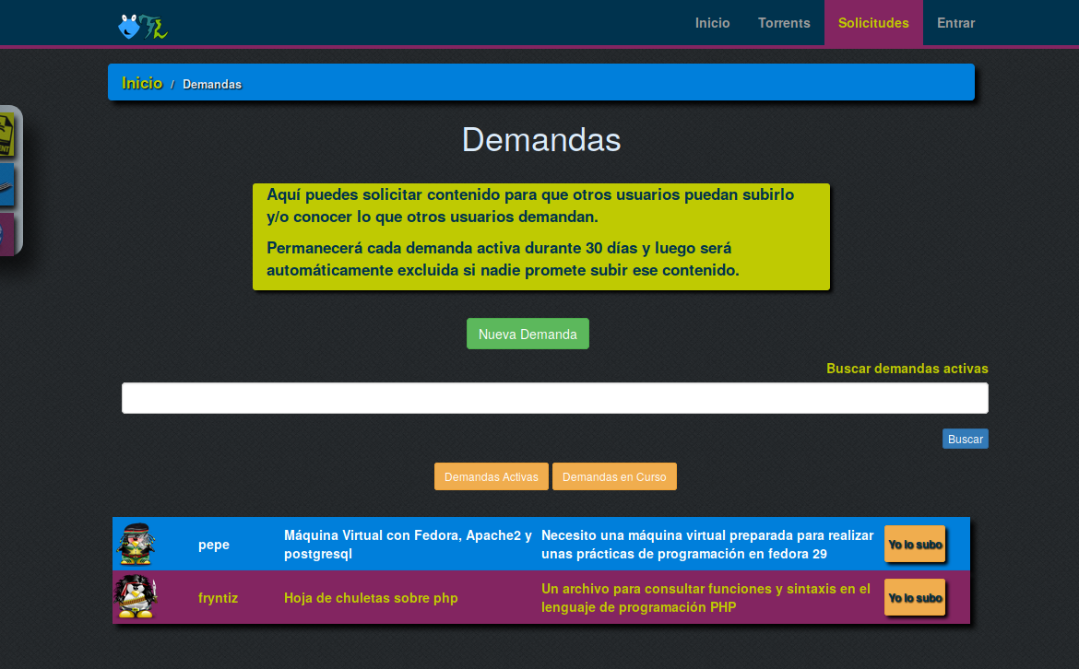This screenshot has width=1079, height=669.
Task: Show Demandas en Curso list
Action: pos(614,476)
